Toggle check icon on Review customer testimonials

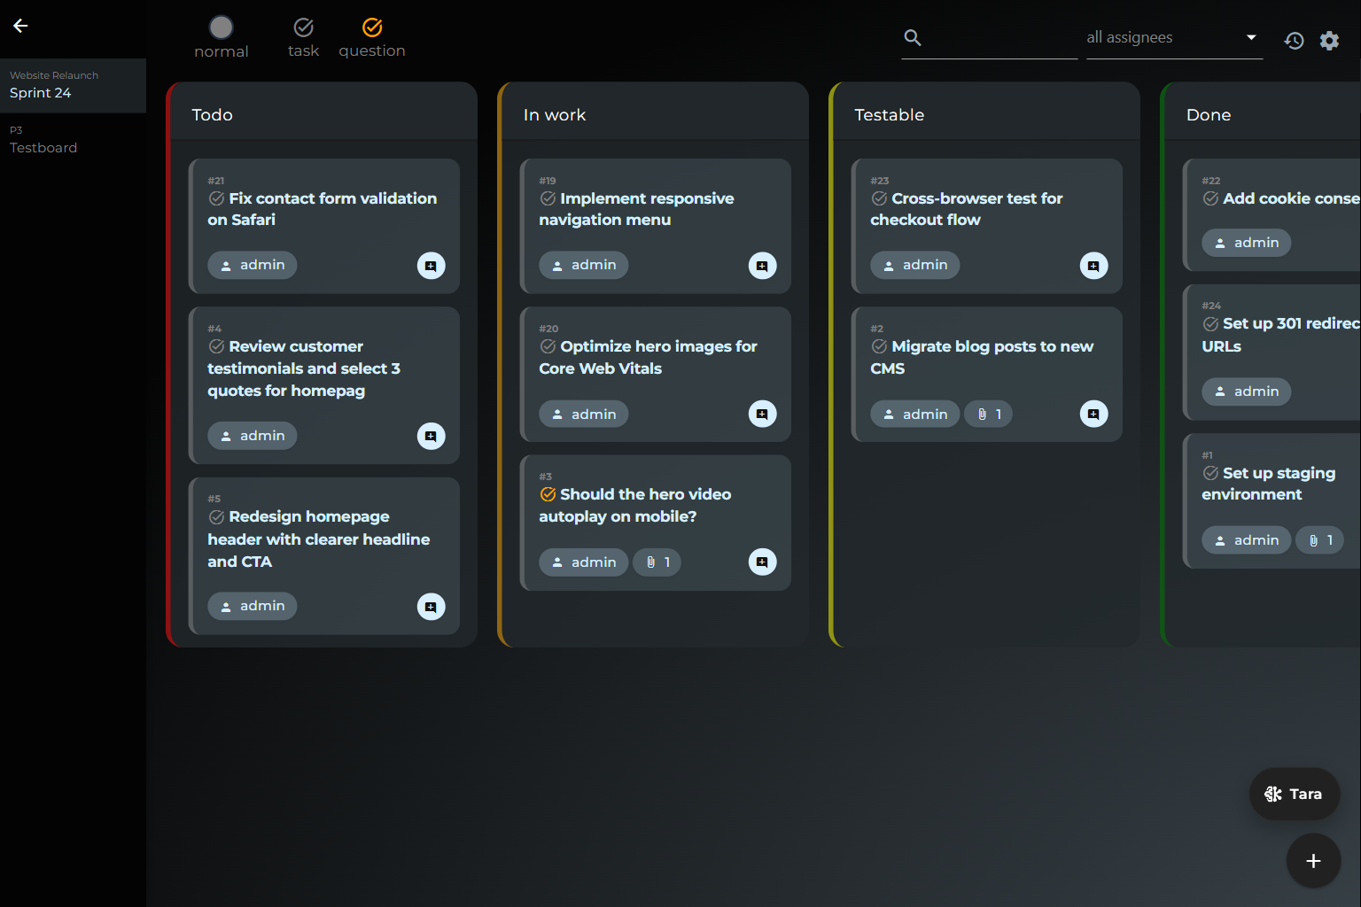tap(216, 346)
